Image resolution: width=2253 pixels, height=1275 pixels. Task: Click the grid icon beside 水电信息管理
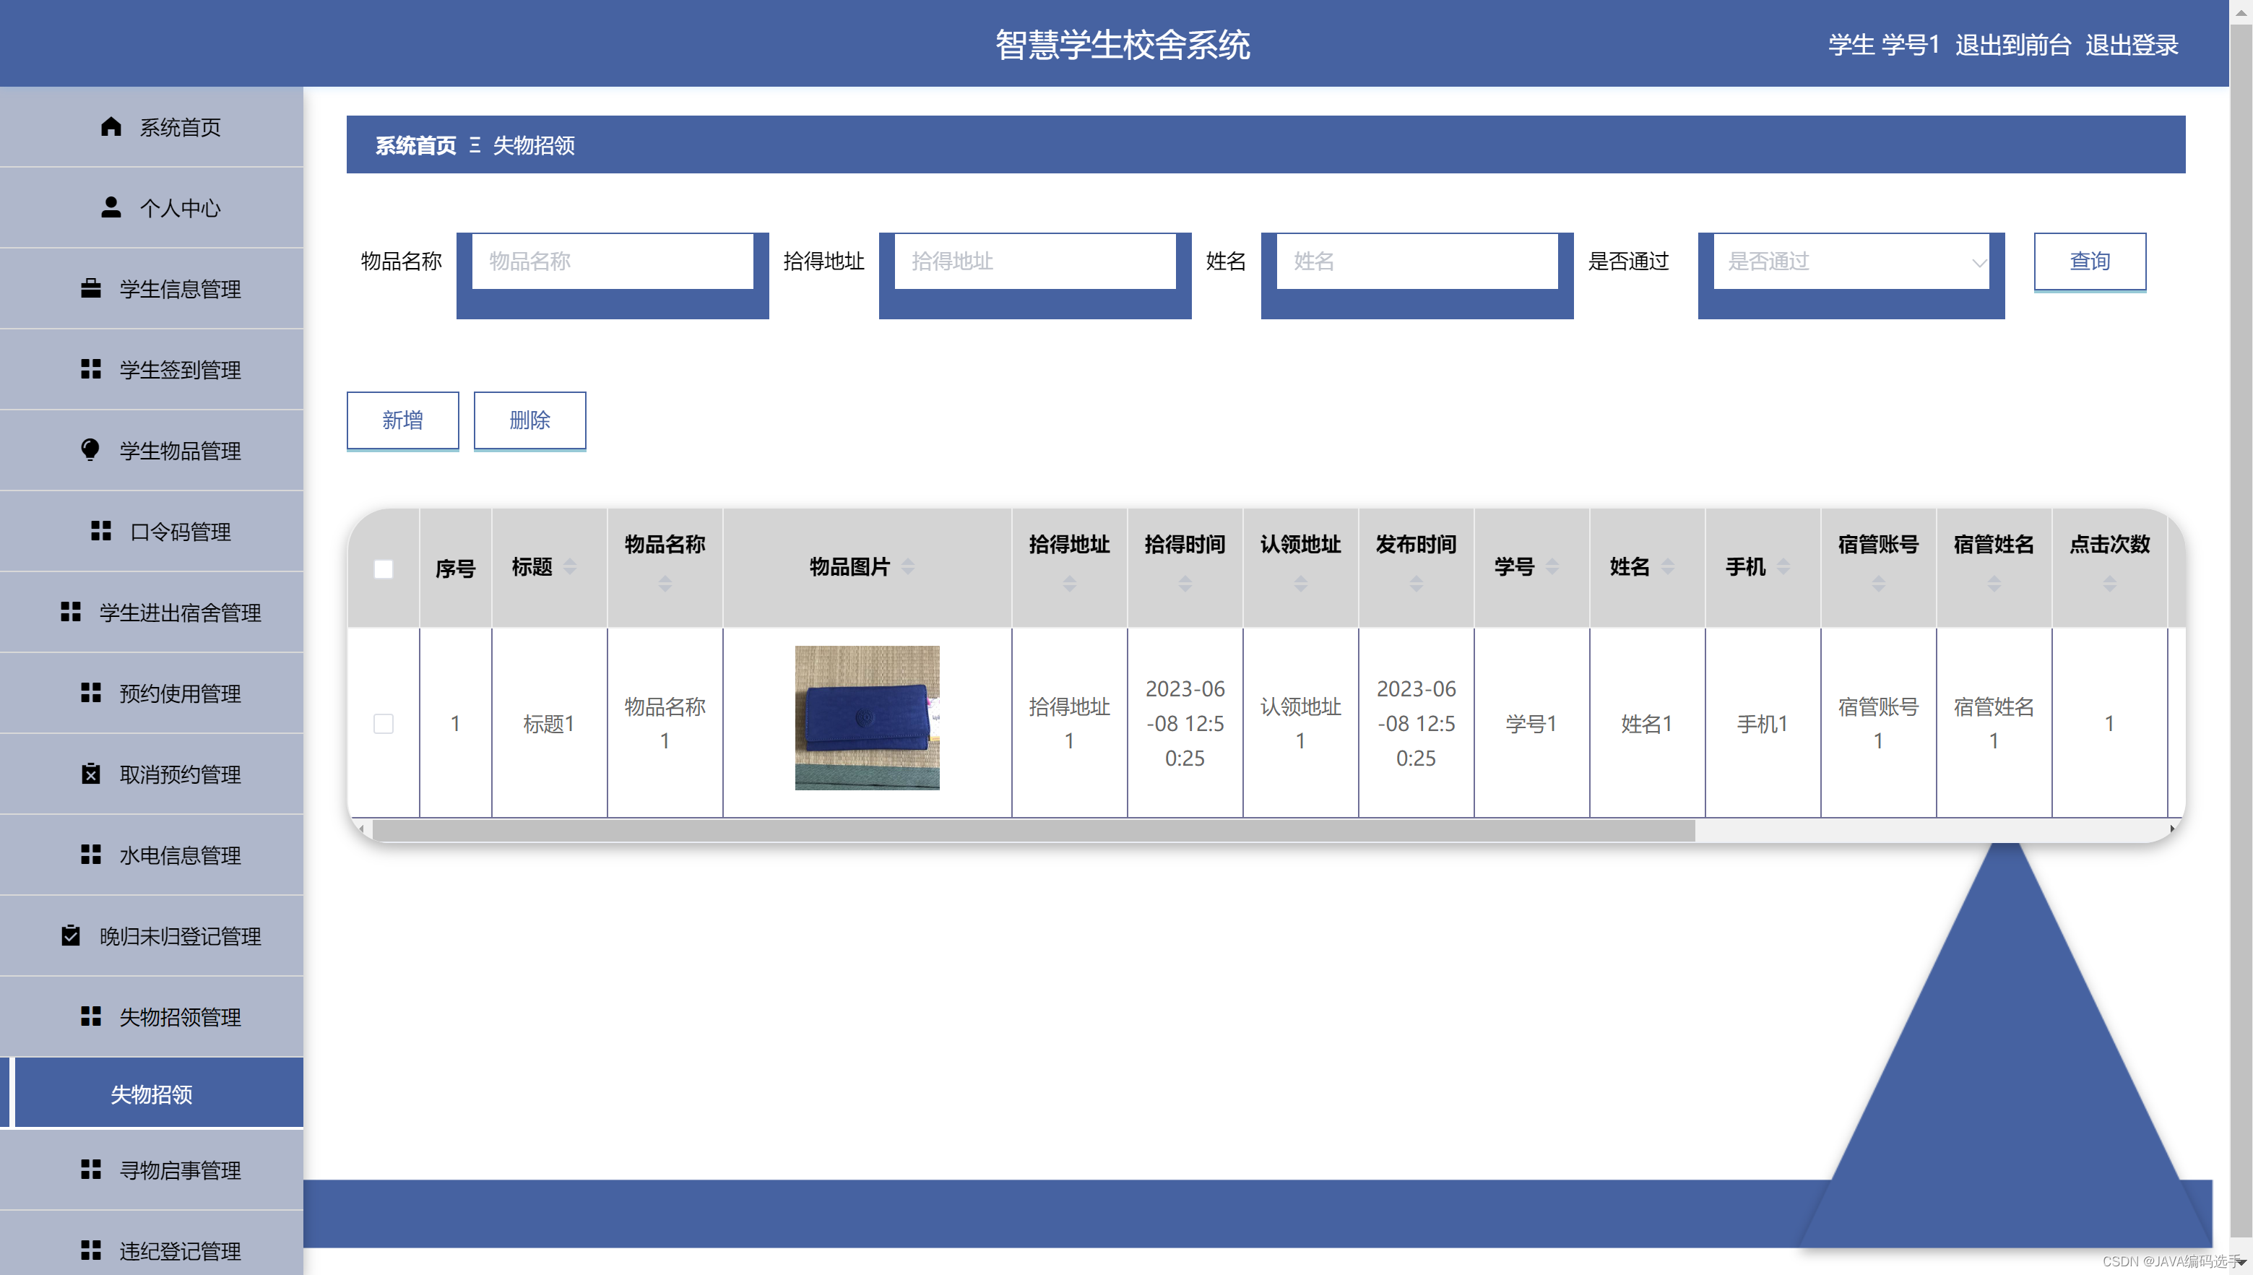[x=90, y=855]
